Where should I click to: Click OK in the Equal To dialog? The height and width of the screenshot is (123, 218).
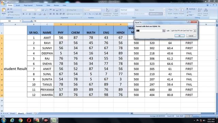tap(180, 36)
